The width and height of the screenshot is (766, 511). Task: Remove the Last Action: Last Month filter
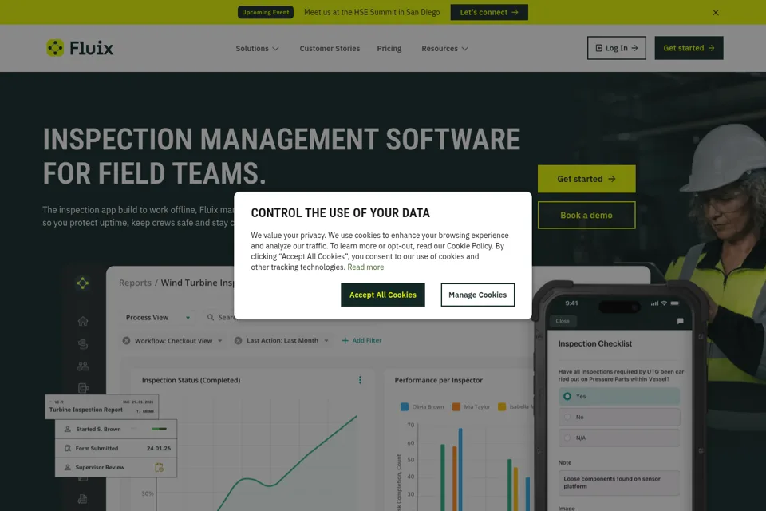pyautogui.click(x=238, y=340)
